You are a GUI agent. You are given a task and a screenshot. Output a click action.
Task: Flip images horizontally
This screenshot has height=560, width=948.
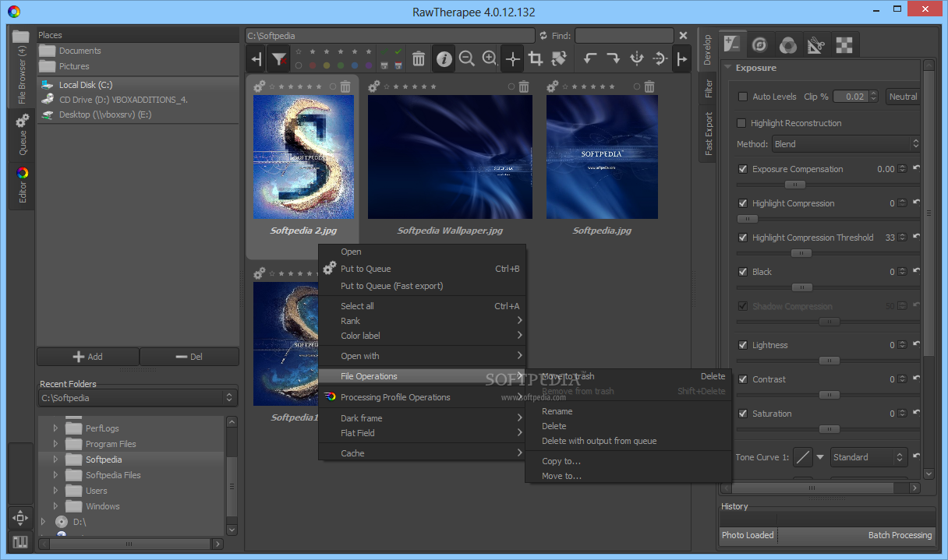pos(636,58)
